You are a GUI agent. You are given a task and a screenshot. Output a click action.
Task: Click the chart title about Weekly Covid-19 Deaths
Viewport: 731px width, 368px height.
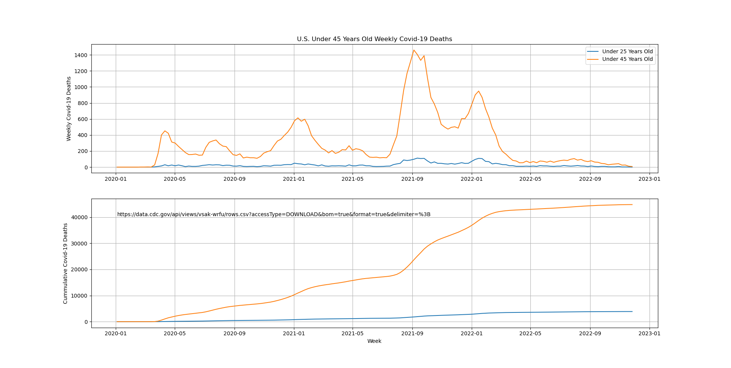374,39
